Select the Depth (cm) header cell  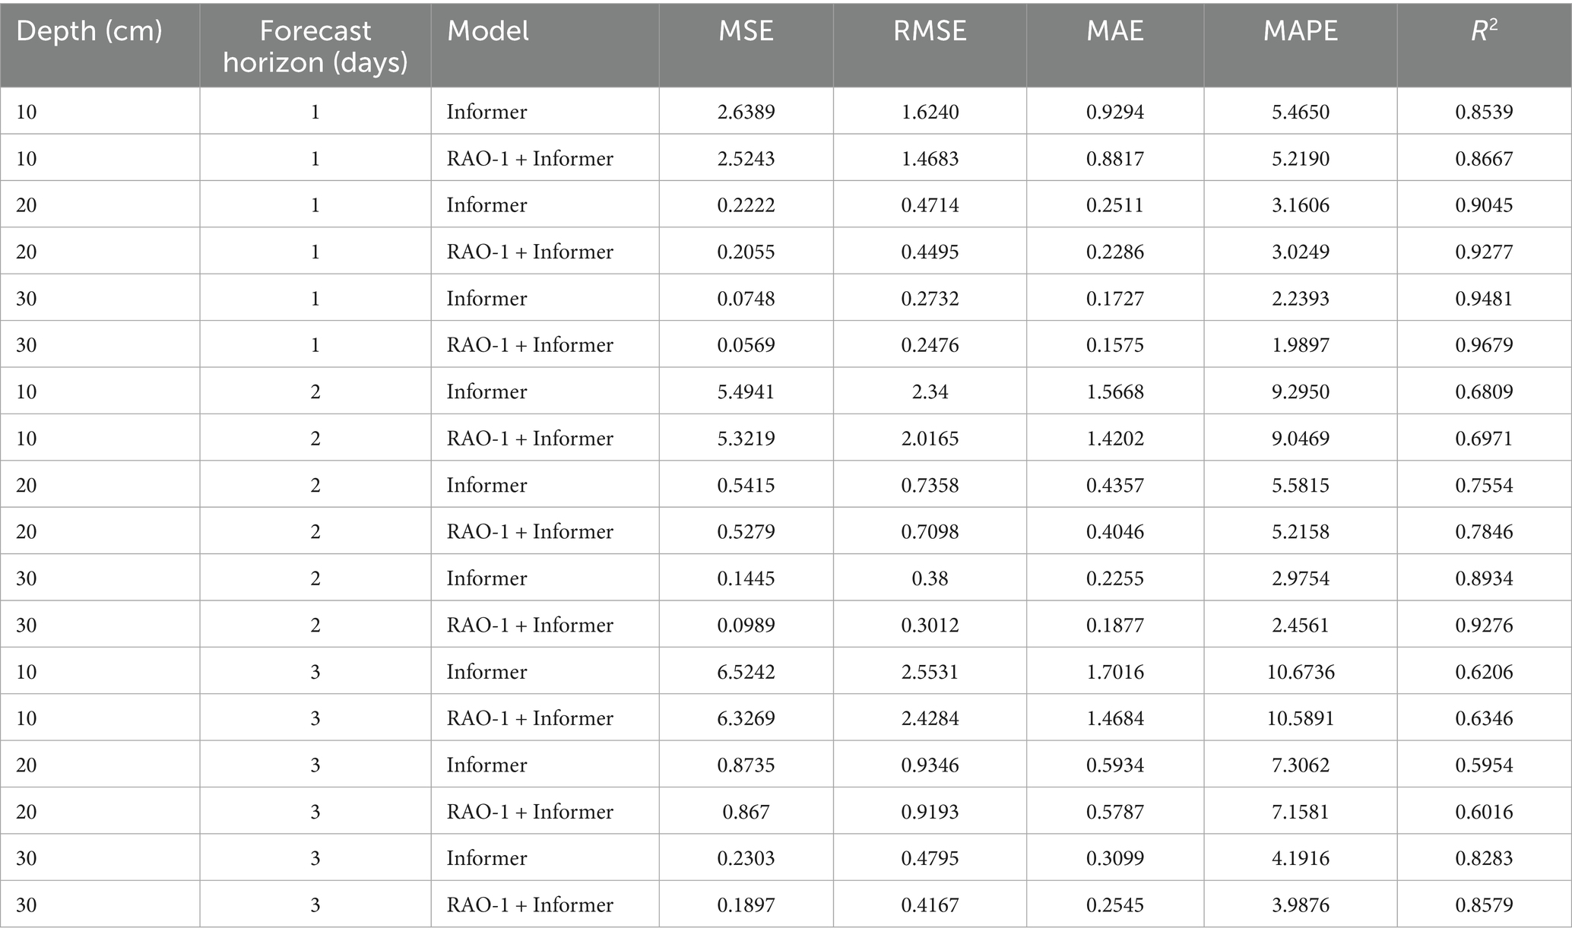(89, 31)
